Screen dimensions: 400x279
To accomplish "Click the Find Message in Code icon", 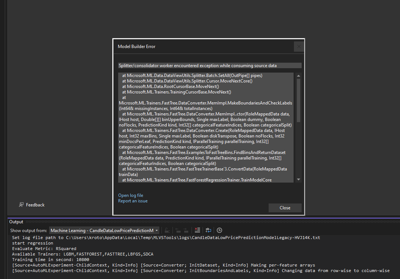I will (167, 230).
